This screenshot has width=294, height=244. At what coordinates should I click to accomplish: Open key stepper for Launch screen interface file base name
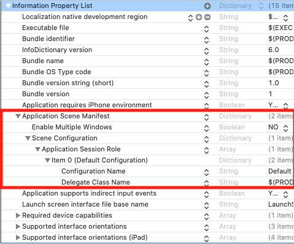[206, 205]
